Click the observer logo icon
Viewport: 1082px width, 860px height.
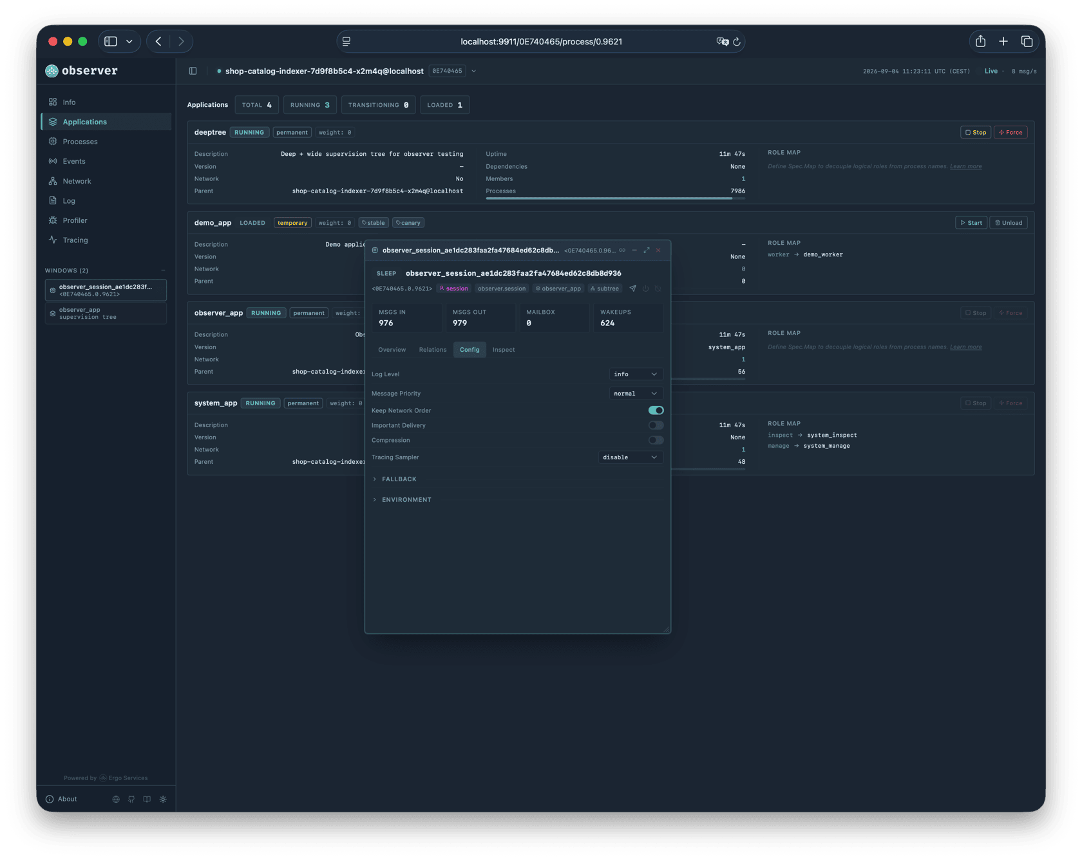52,71
